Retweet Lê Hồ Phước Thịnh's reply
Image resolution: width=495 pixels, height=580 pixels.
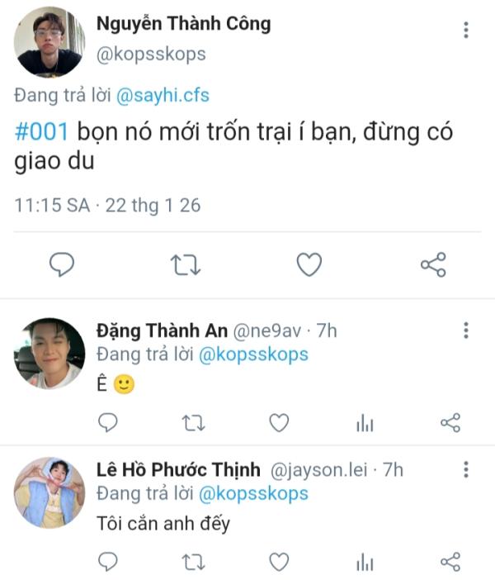pos(193,563)
